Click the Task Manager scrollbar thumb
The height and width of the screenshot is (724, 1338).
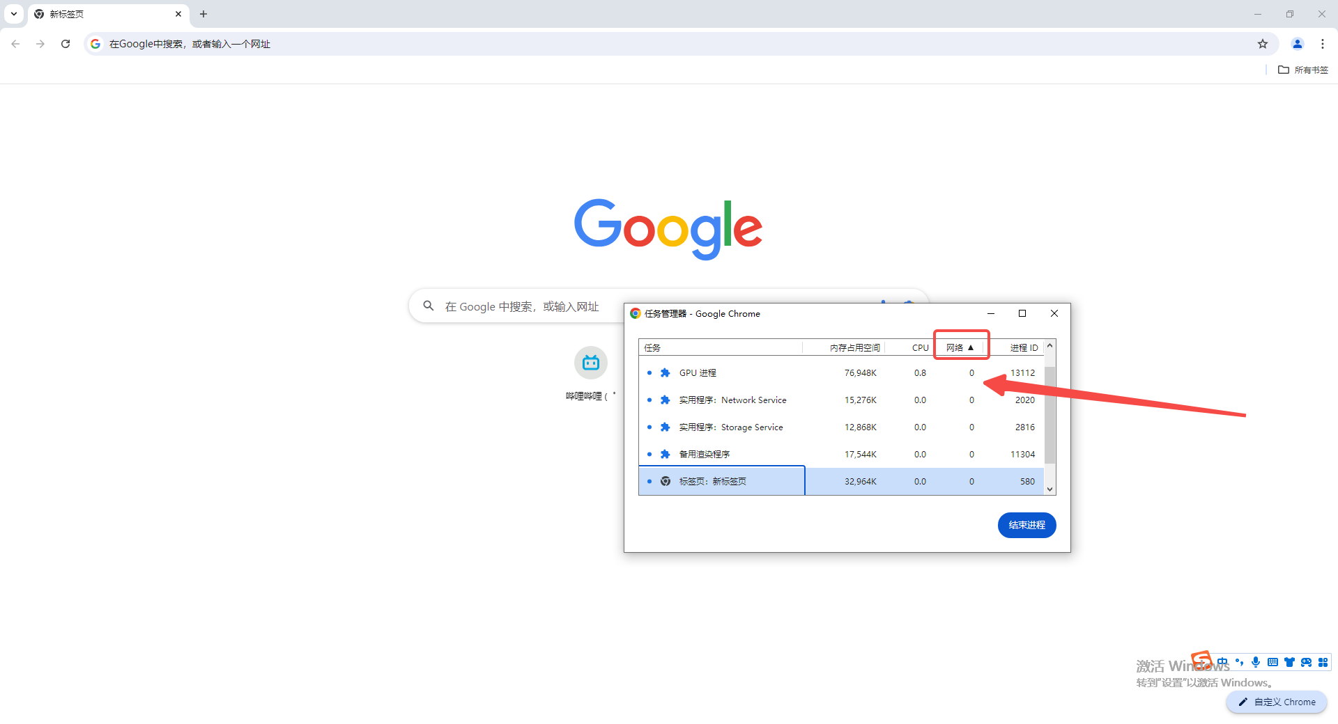[x=1049, y=414]
